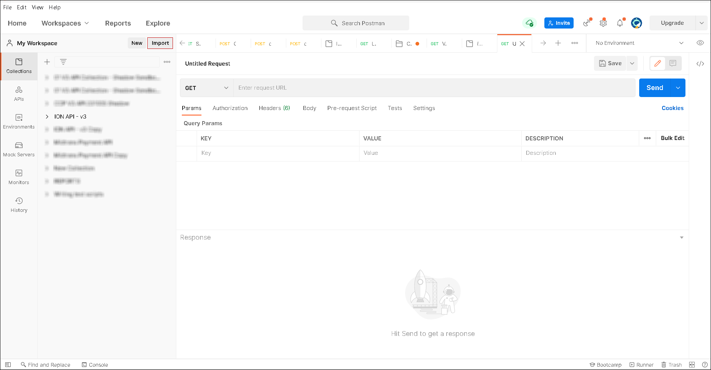Open the Mock Servers section
This screenshot has height=370, width=711.
(x=19, y=149)
